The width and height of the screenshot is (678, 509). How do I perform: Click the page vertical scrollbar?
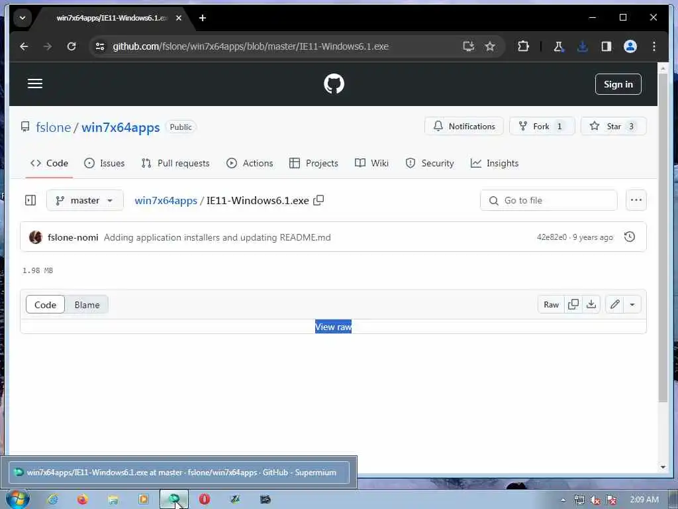tap(663, 238)
